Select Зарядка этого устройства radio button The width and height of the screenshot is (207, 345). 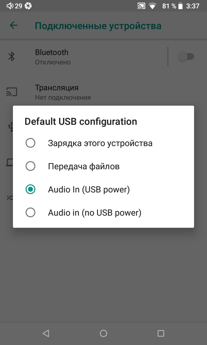click(30, 143)
